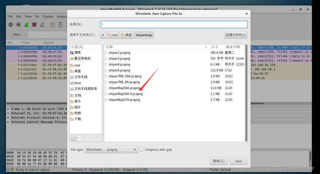
Task: Open the Wireshark View menu
Action: [28, 17]
